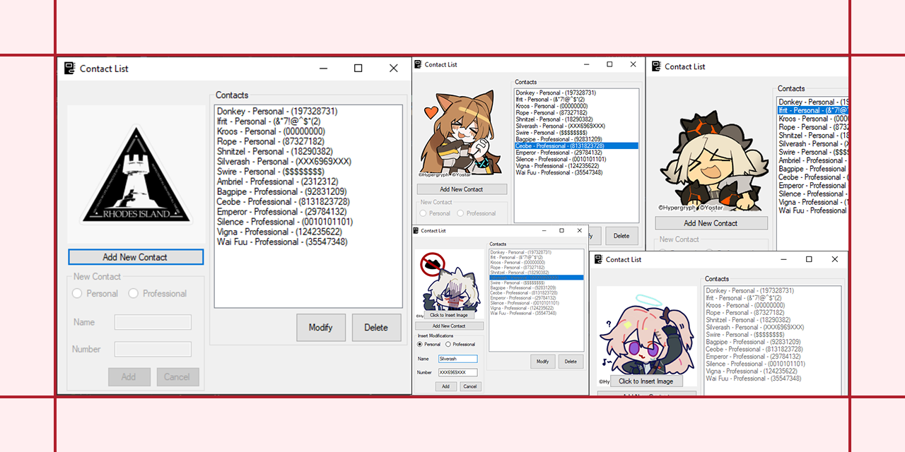
Task: Click the app icon on the rightmost Contact List window
Action: [x=658, y=66]
